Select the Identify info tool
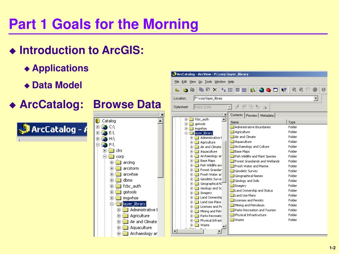This screenshot has height=254, width=339. click(323, 90)
